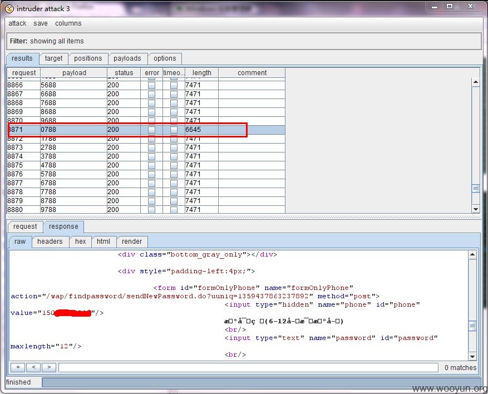Switch to the target tab
The width and height of the screenshot is (488, 394).
tap(53, 58)
